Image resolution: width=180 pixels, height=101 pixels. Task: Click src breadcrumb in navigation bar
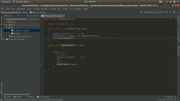[25, 12]
